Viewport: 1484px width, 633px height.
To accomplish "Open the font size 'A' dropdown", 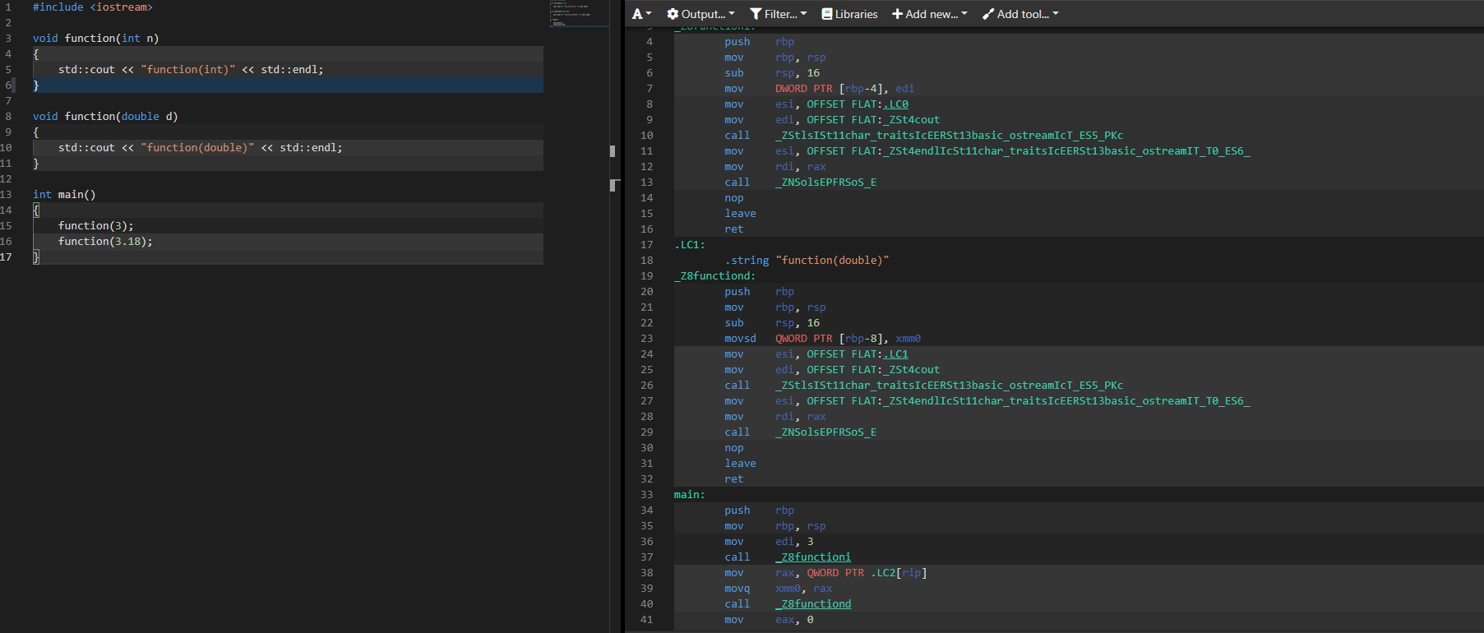I will point(641,14).
